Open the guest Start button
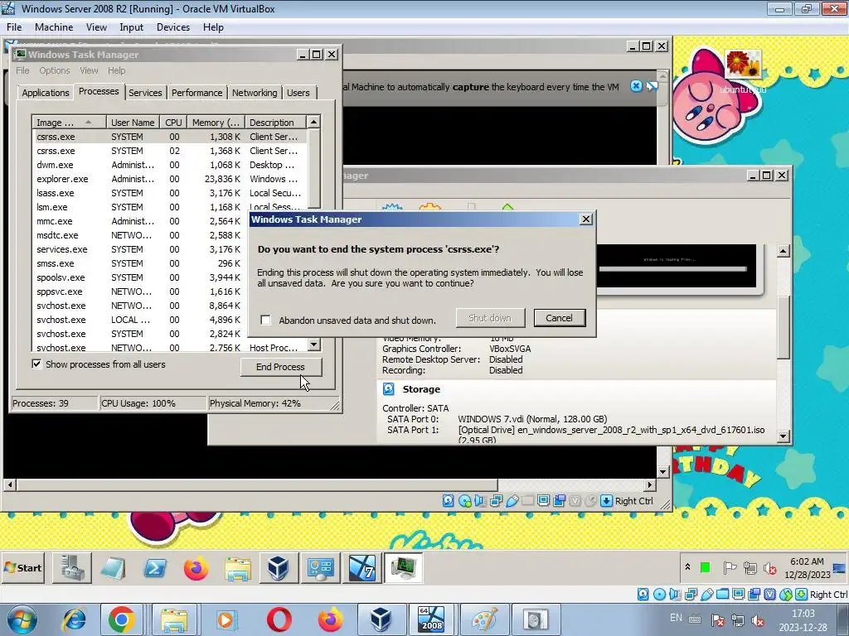Screen dimensions: 849x636 pos(23,568)
